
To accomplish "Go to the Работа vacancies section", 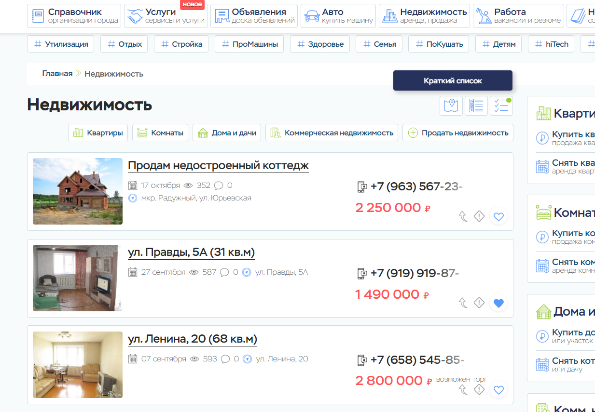I will coord(518,16).
